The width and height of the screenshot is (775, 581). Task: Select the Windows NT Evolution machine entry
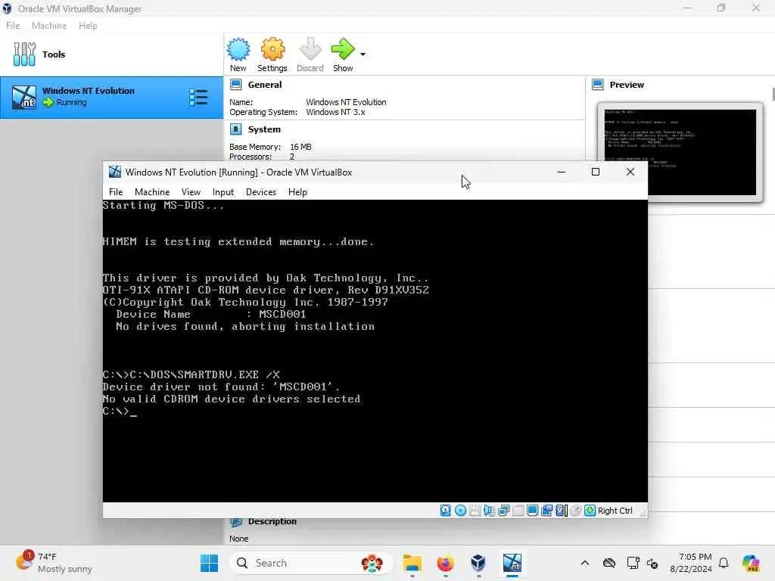click(112, 98)
